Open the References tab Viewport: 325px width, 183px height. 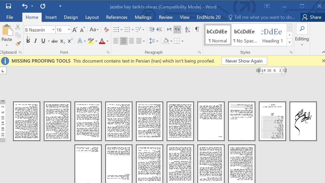(x=117, y=17)
